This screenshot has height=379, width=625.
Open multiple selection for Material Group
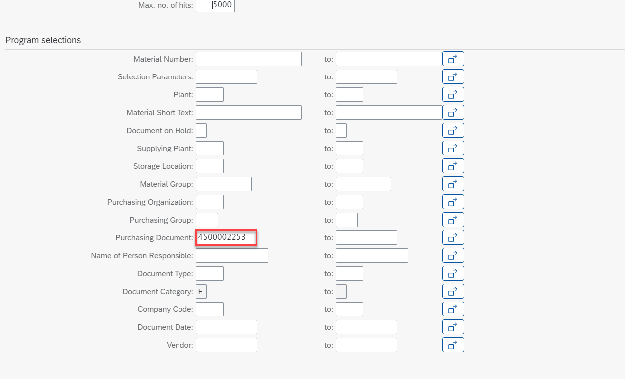pos(453,184)
